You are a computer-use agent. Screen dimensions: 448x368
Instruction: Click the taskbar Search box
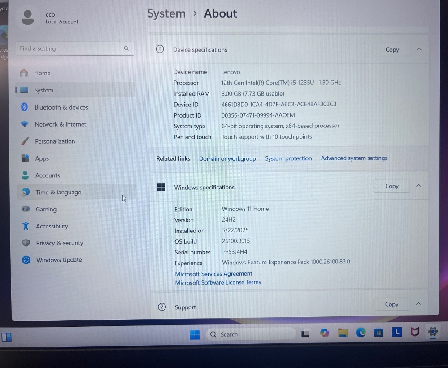coord(251,334)
